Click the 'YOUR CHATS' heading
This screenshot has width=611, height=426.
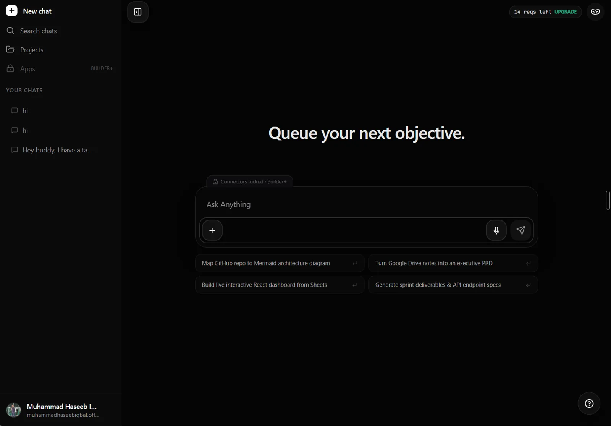[24, 90]
